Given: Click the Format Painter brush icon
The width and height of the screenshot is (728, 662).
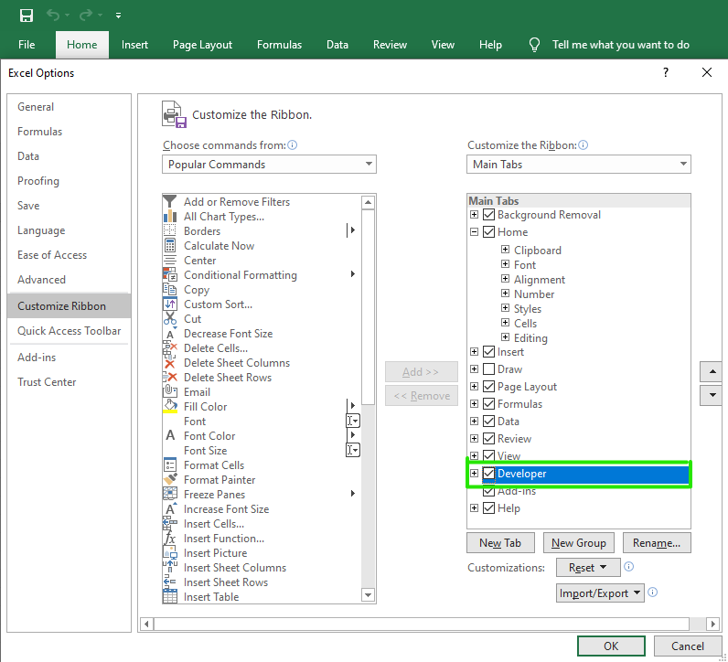Looking at the screenshot, I should [170, 480].
